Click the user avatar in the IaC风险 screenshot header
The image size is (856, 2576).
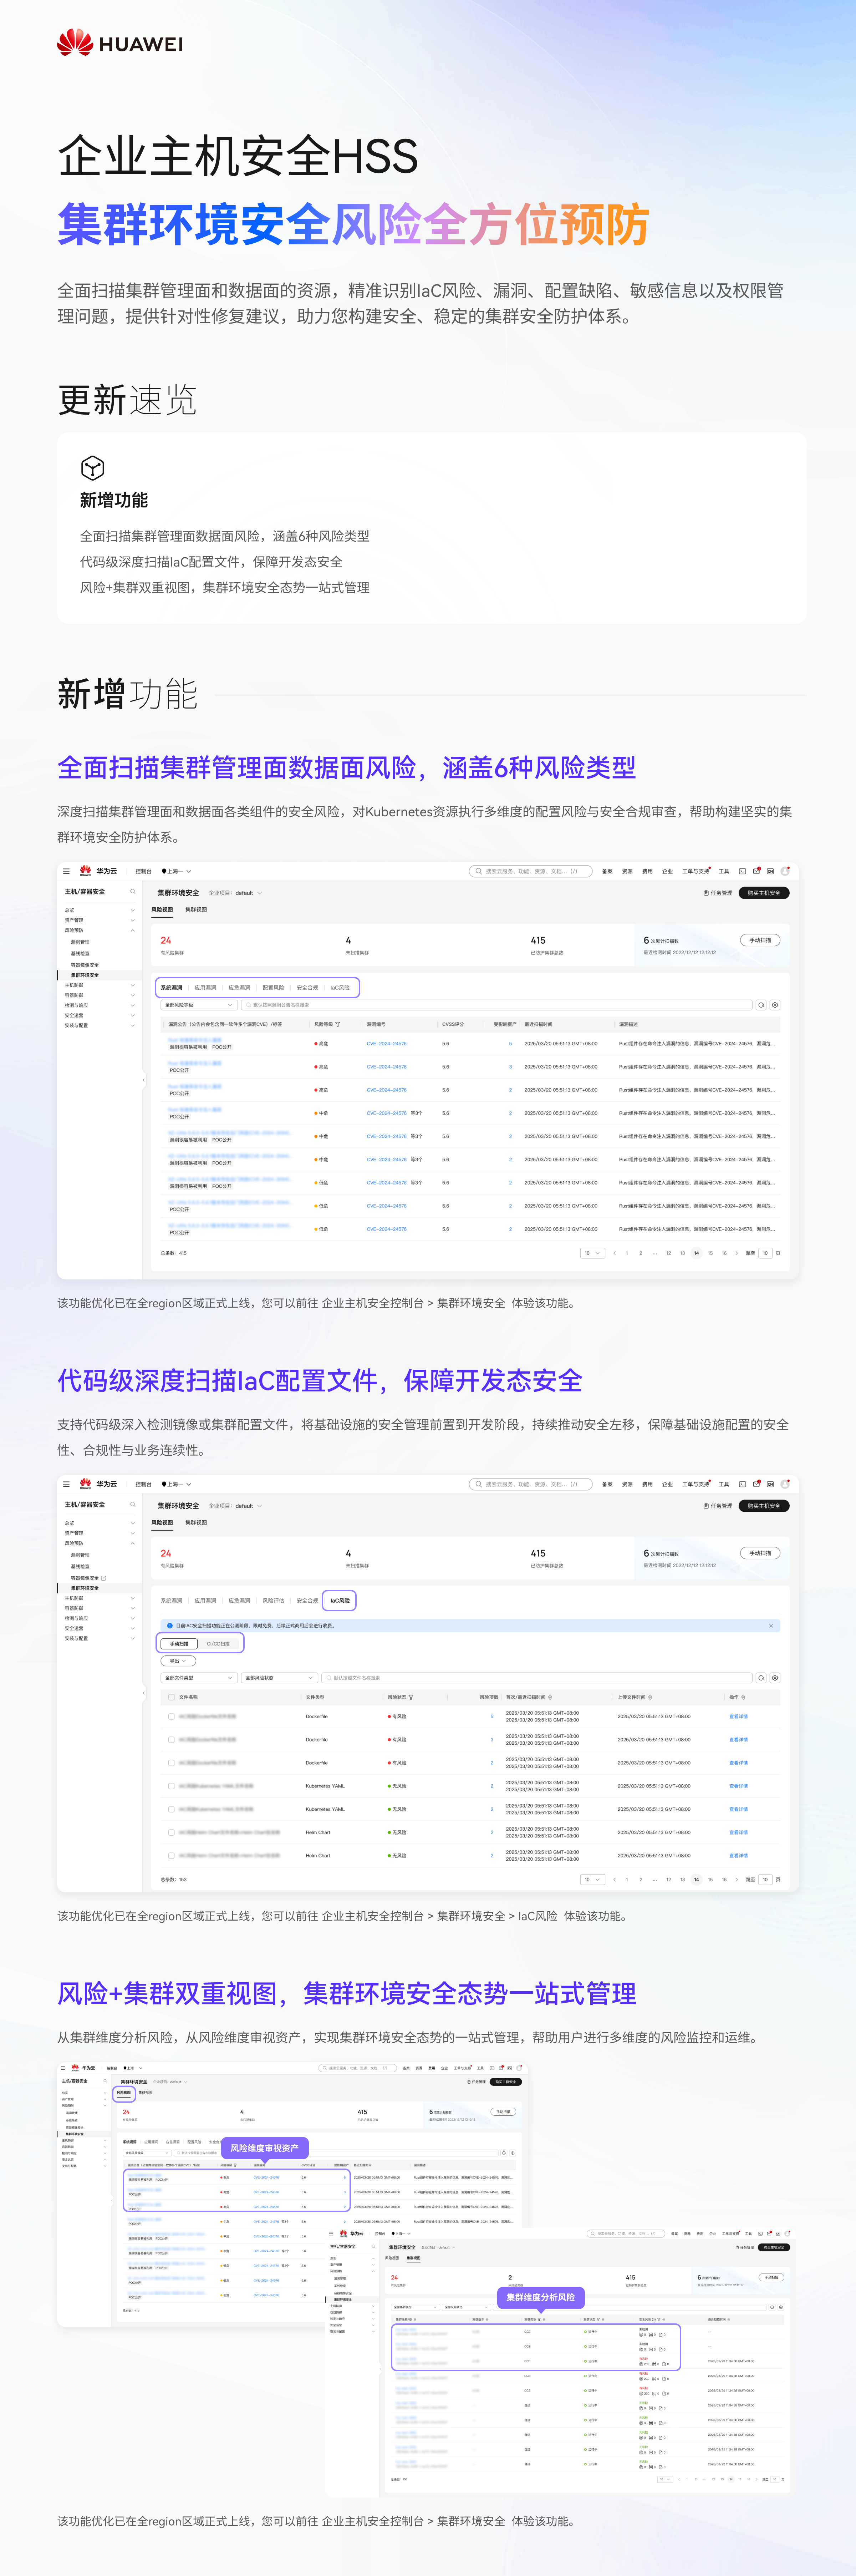(x=785, y=1483)
